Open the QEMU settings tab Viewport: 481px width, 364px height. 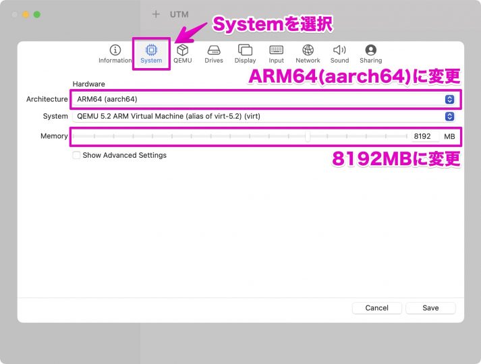[183, 54]
